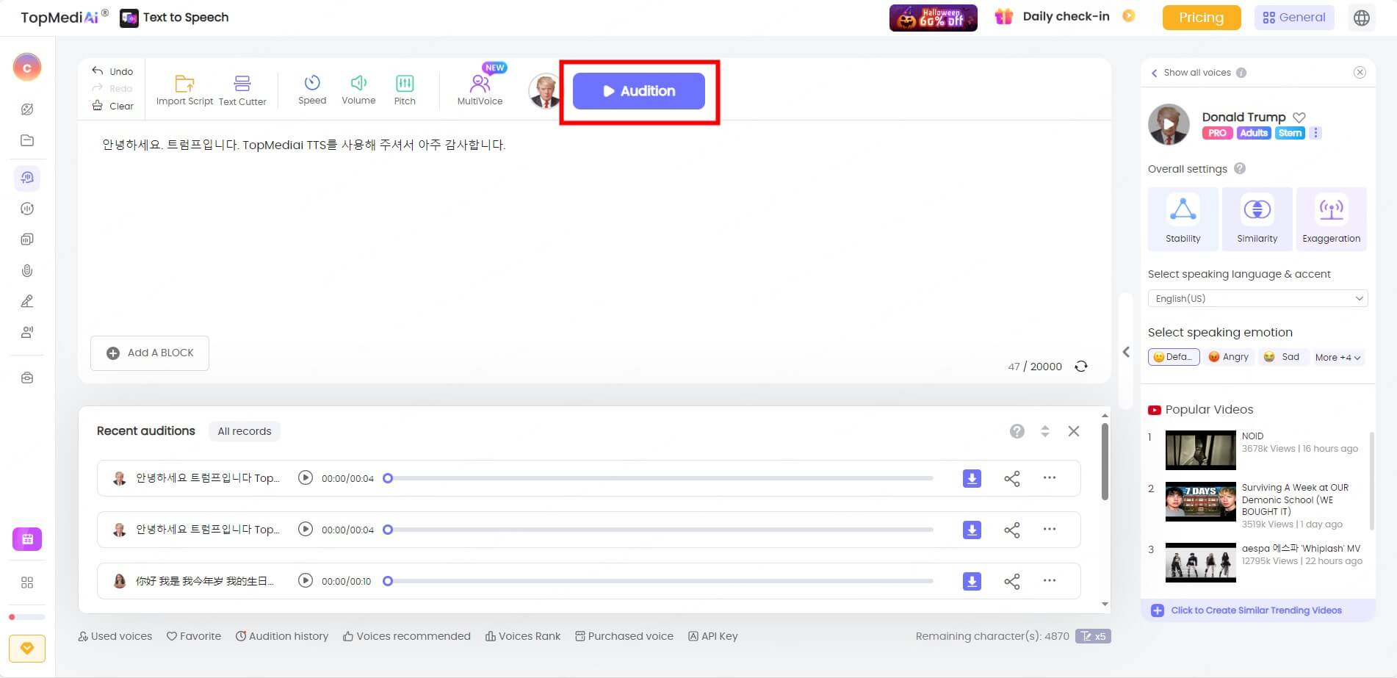This screenshot has width=1397, height=678.
Task: Click the Undo arrow
Action: (98, 71)
